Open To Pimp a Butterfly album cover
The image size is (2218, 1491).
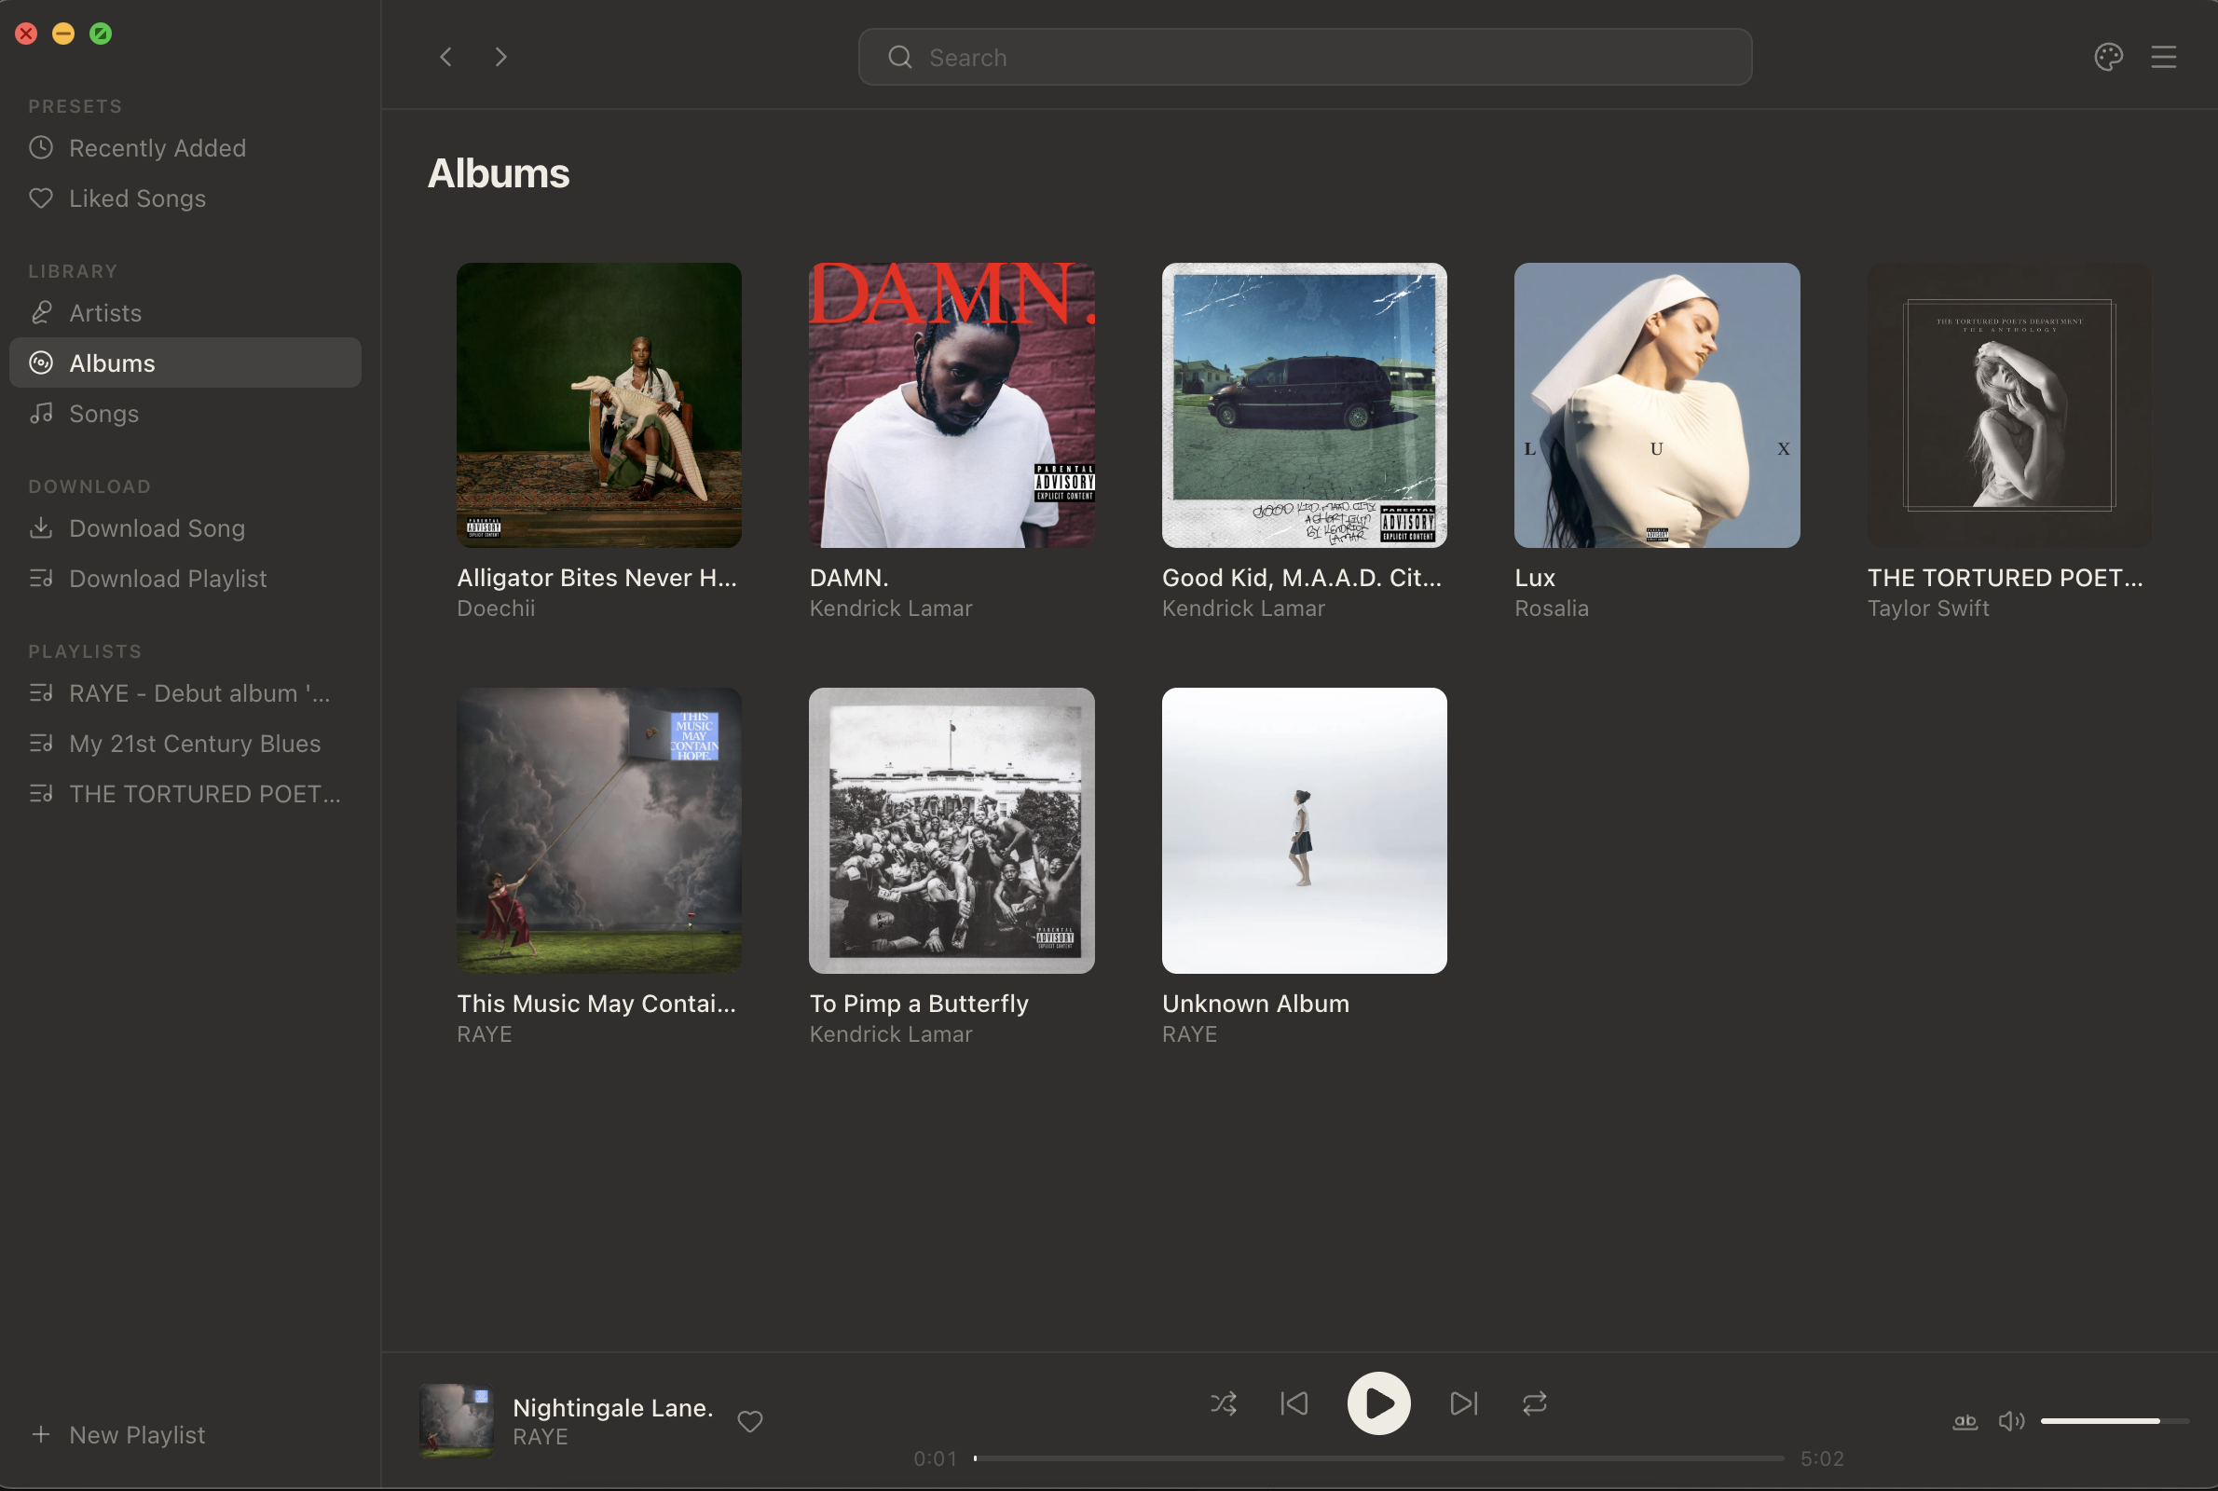click(x=951, y=830)
